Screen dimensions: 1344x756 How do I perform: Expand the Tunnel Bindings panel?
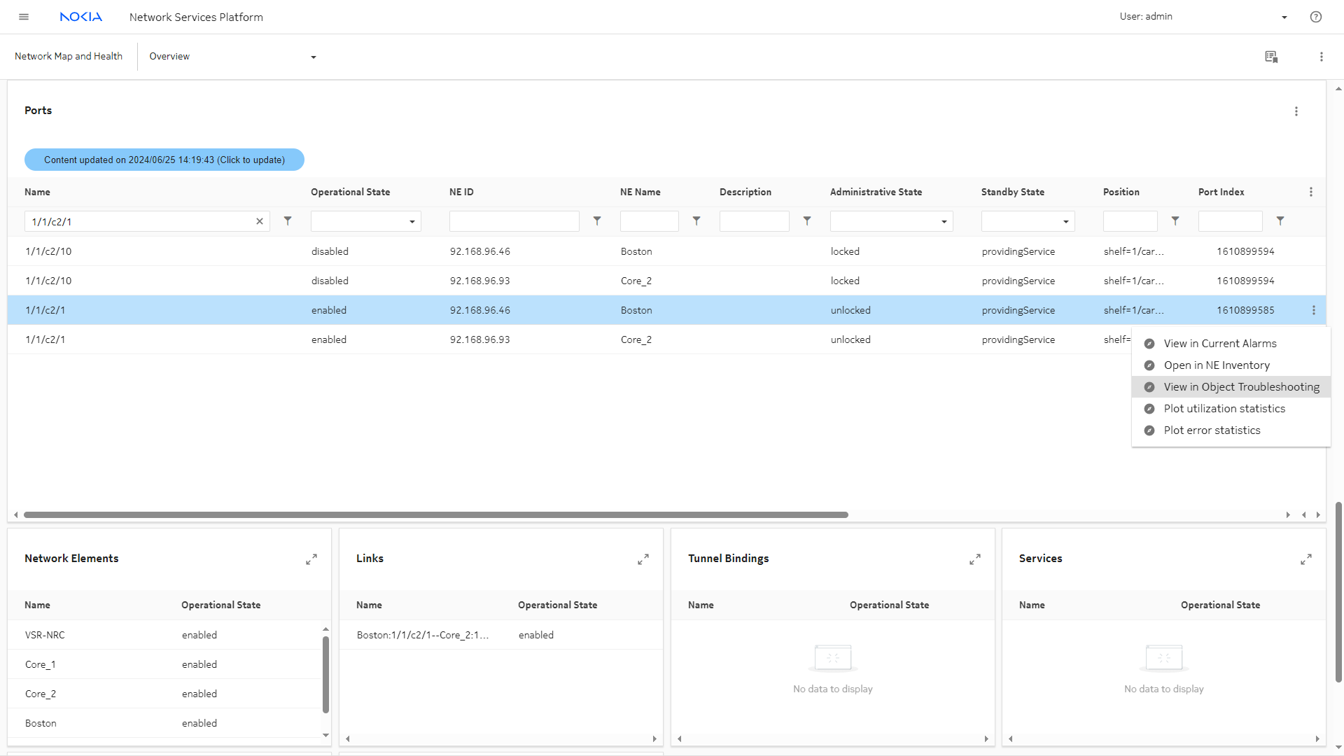[975, 559]
